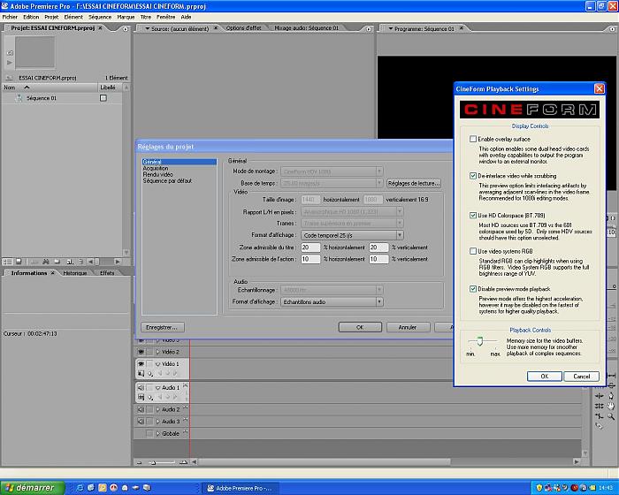Click the Vidéo 1 display style icon
This screenshot has width=619, height=495.
click(x=141, y=373)
